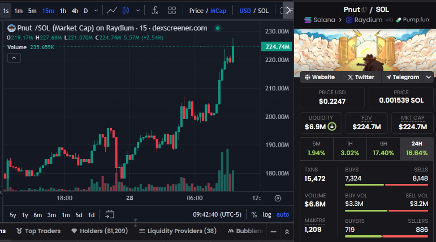436x242 pixels.
Task: Click the green market status dot
Action: (218, 28)
